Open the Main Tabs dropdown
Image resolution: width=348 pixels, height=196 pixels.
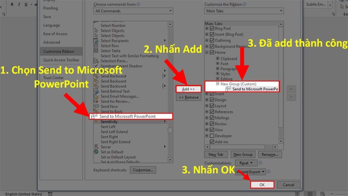[x=244, y=11]
